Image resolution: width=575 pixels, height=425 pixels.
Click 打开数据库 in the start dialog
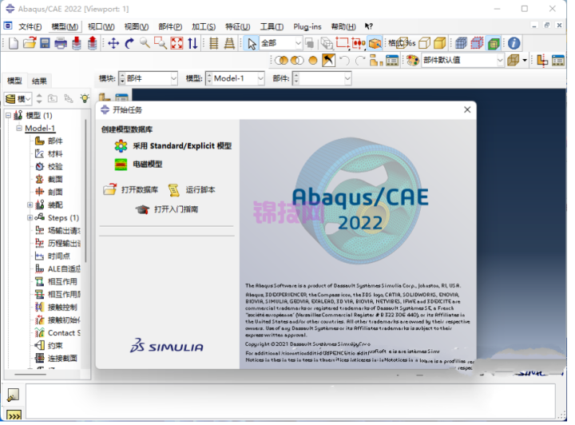tap(130, 189)
